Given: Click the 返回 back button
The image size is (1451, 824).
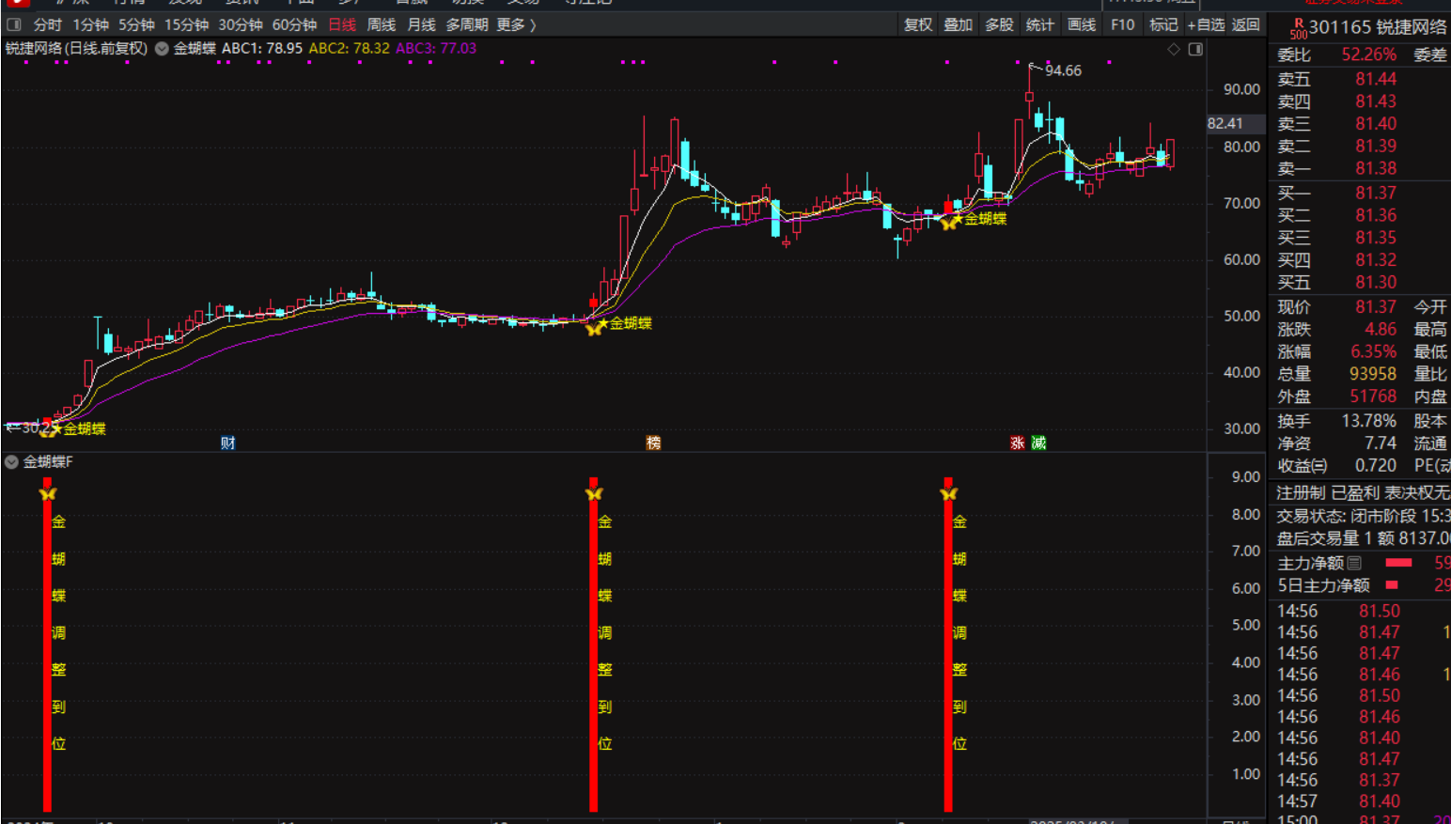Looking at the screenshot, I should 1245,24.
